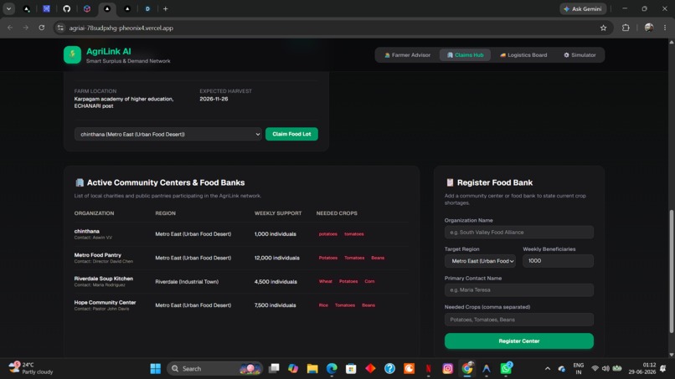
Task: Click the Expected Harvest date 2026-11-26
Action: tap(214, 99)
